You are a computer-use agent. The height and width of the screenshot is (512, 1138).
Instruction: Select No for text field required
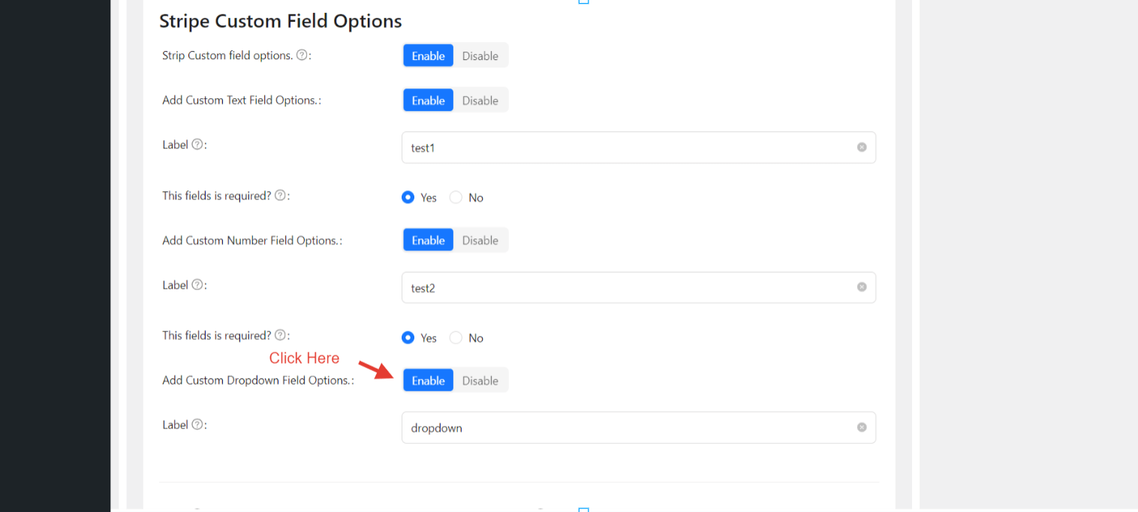point(456,198)
